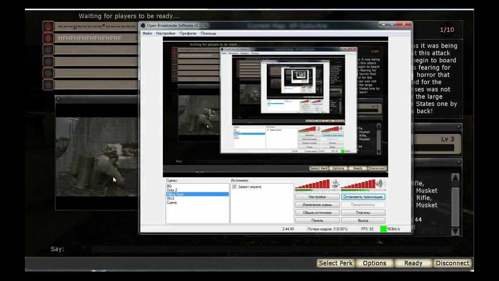Click the Плагины button

363,213
